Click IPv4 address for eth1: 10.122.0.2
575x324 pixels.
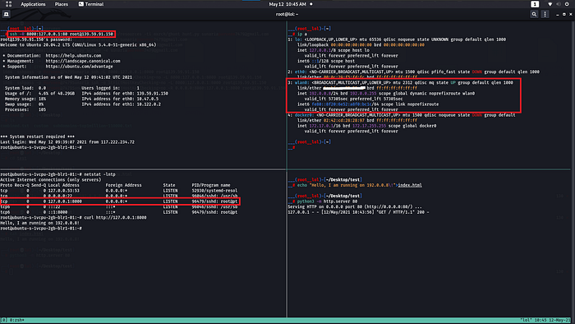pyautogui.click(x=121, y=104)
